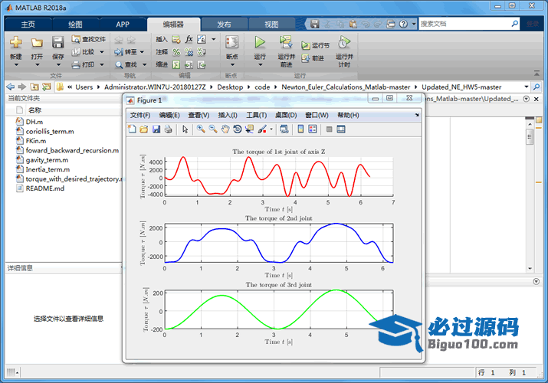Open 文件(F) menu in Figure 1
Viewport: 548px width, 383px height.
(140, 115)
